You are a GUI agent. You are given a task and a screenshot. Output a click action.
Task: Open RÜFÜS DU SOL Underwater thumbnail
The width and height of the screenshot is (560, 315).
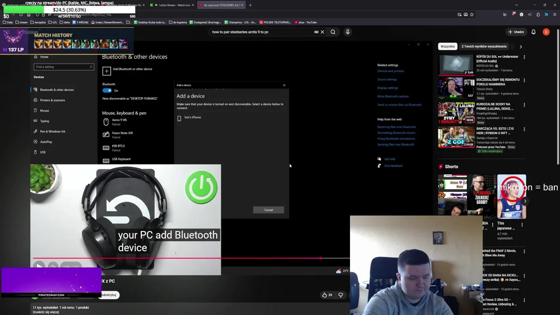coord(456,65)
